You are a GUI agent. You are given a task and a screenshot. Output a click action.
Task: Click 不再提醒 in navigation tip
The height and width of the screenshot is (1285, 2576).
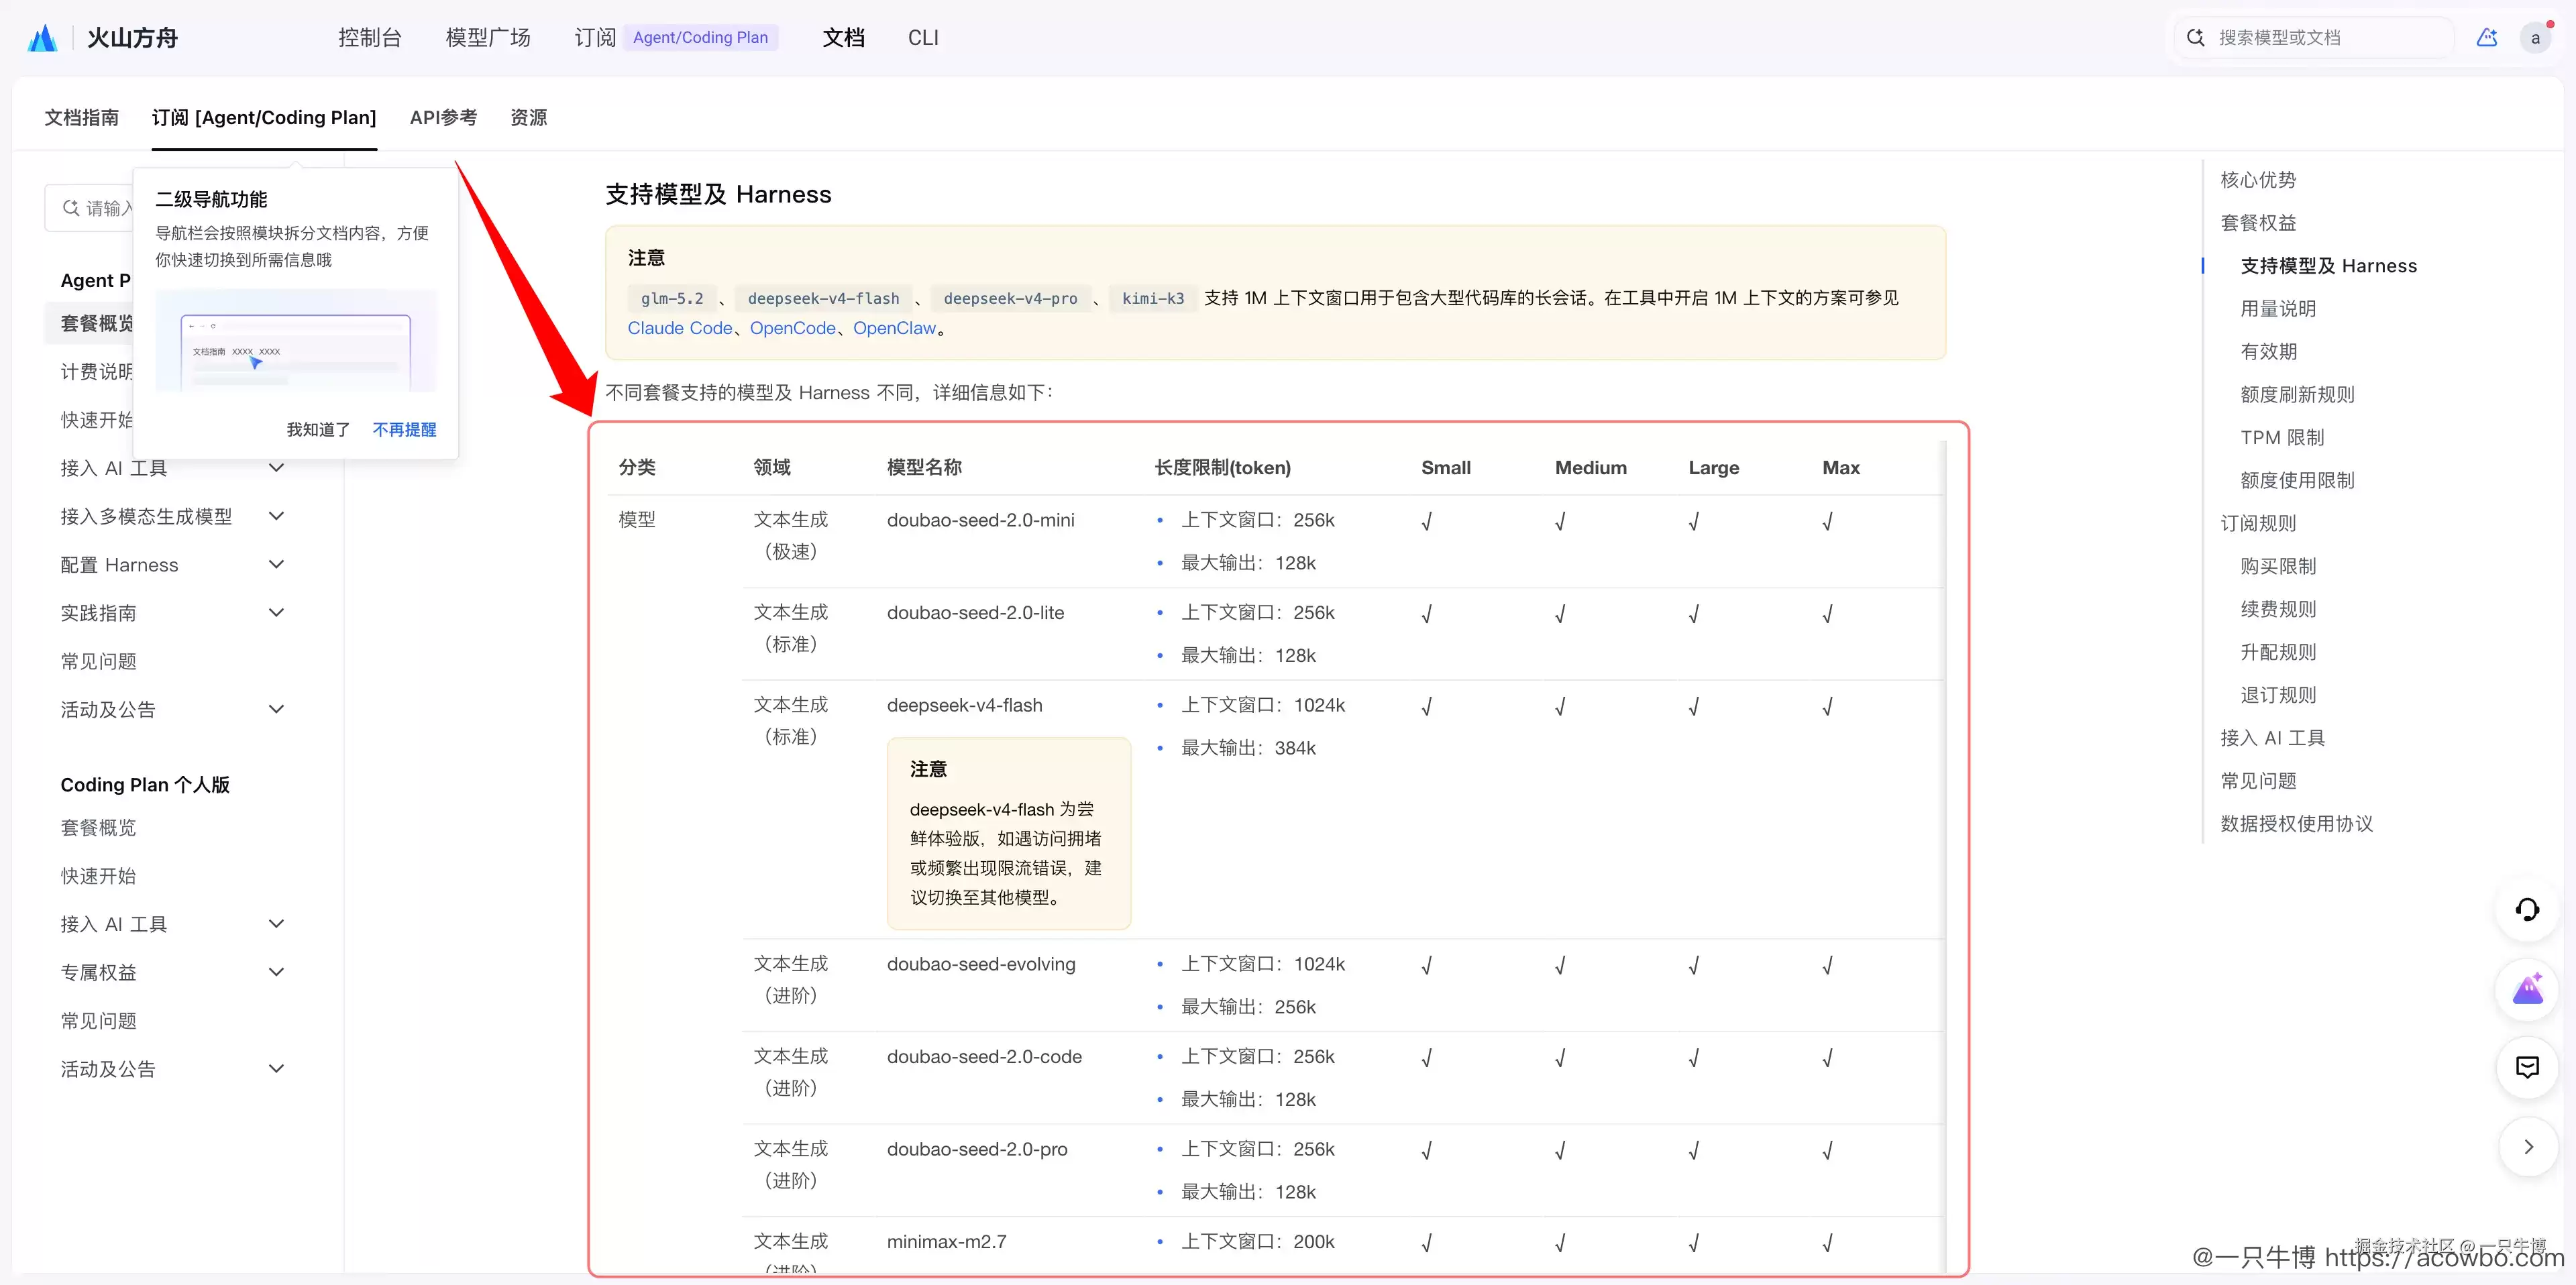[404, 429]
